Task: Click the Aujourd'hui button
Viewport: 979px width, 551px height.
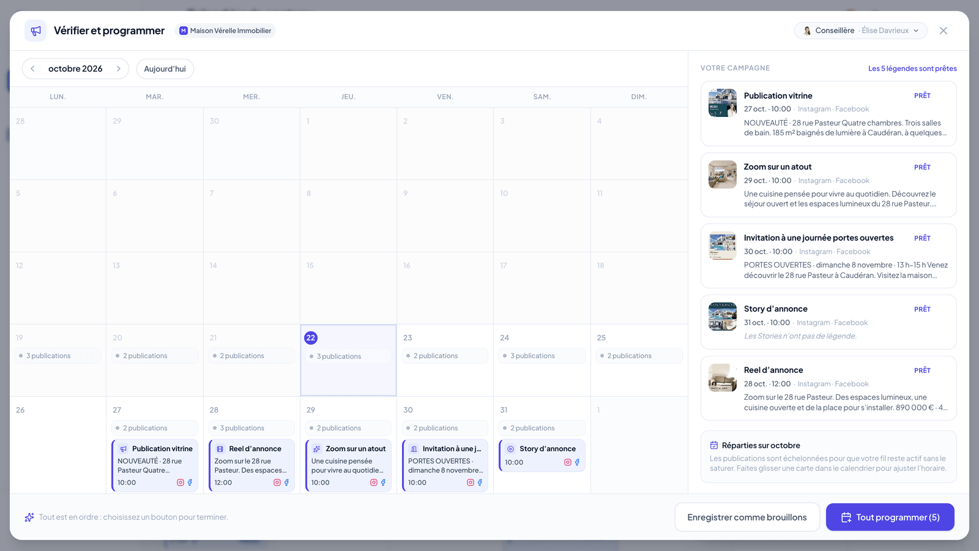Action: coord(165,69)
